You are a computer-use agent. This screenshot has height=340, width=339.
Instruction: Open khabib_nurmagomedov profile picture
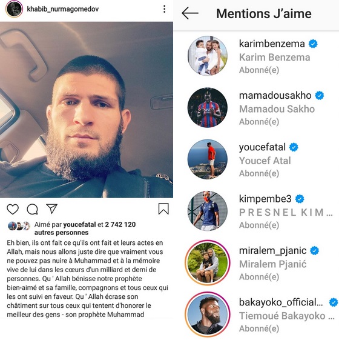tap(14, 9)
